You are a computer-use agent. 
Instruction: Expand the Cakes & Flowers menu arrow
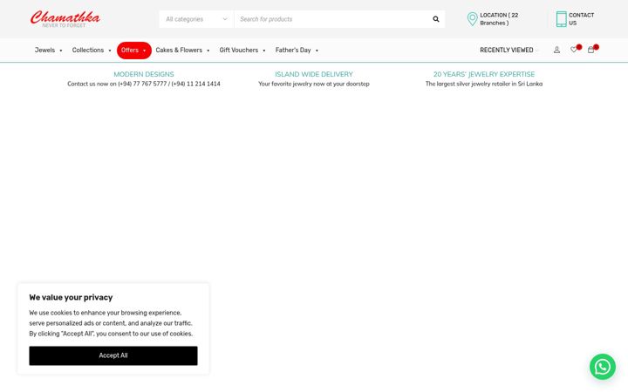[x=208, y=51]
